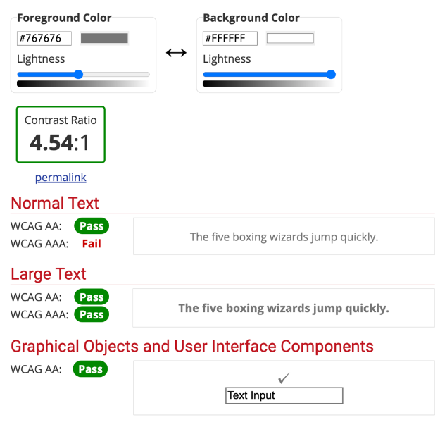Click the Large Text WCAG AA Pass badge

click(x=92, y=297)
